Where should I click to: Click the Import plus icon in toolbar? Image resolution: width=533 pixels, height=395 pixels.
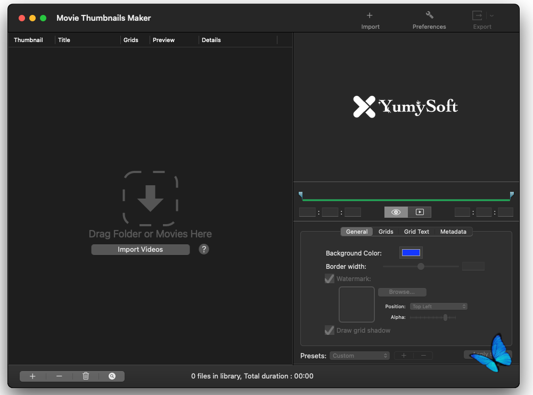(370, 15)
